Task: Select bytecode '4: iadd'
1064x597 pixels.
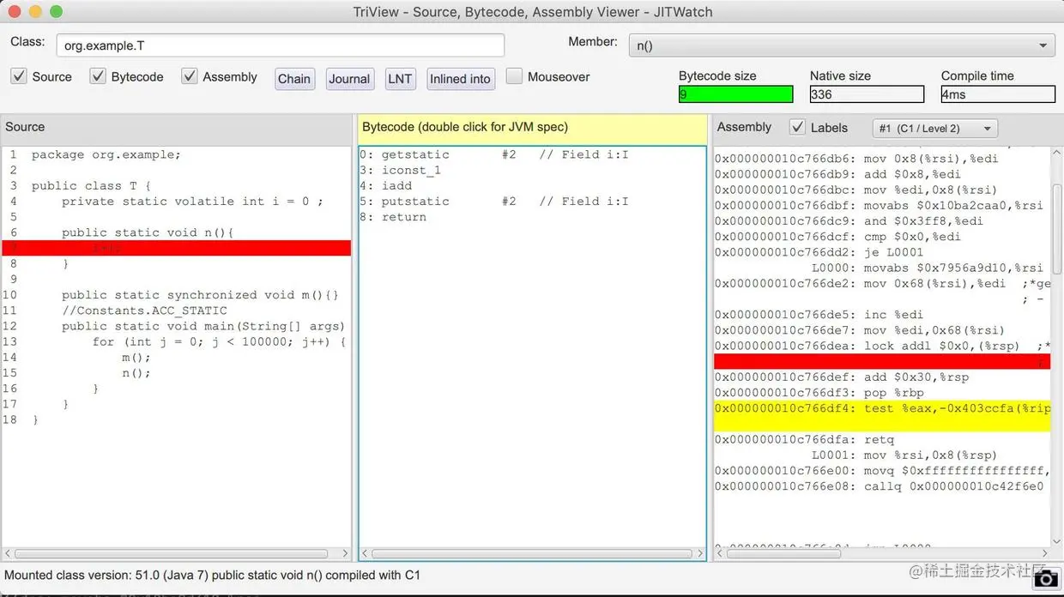Action: tap(385, 185)
